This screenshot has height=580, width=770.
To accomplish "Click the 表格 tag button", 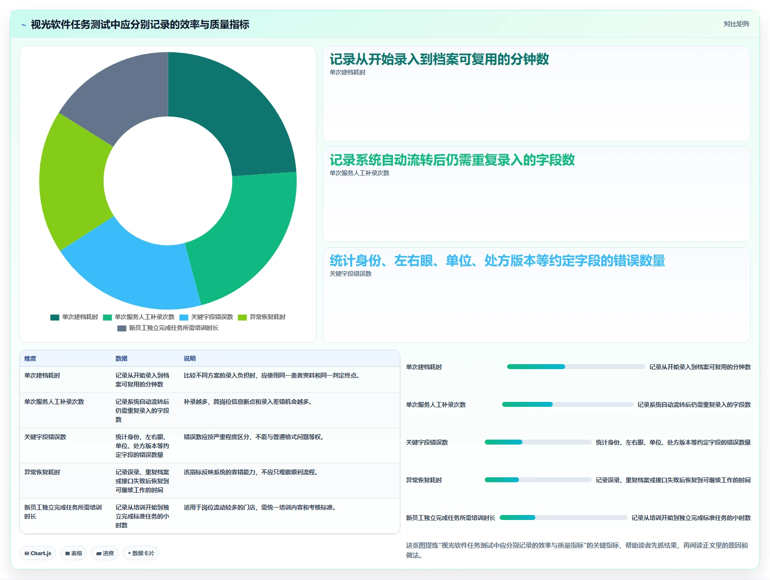I will 73,553.
